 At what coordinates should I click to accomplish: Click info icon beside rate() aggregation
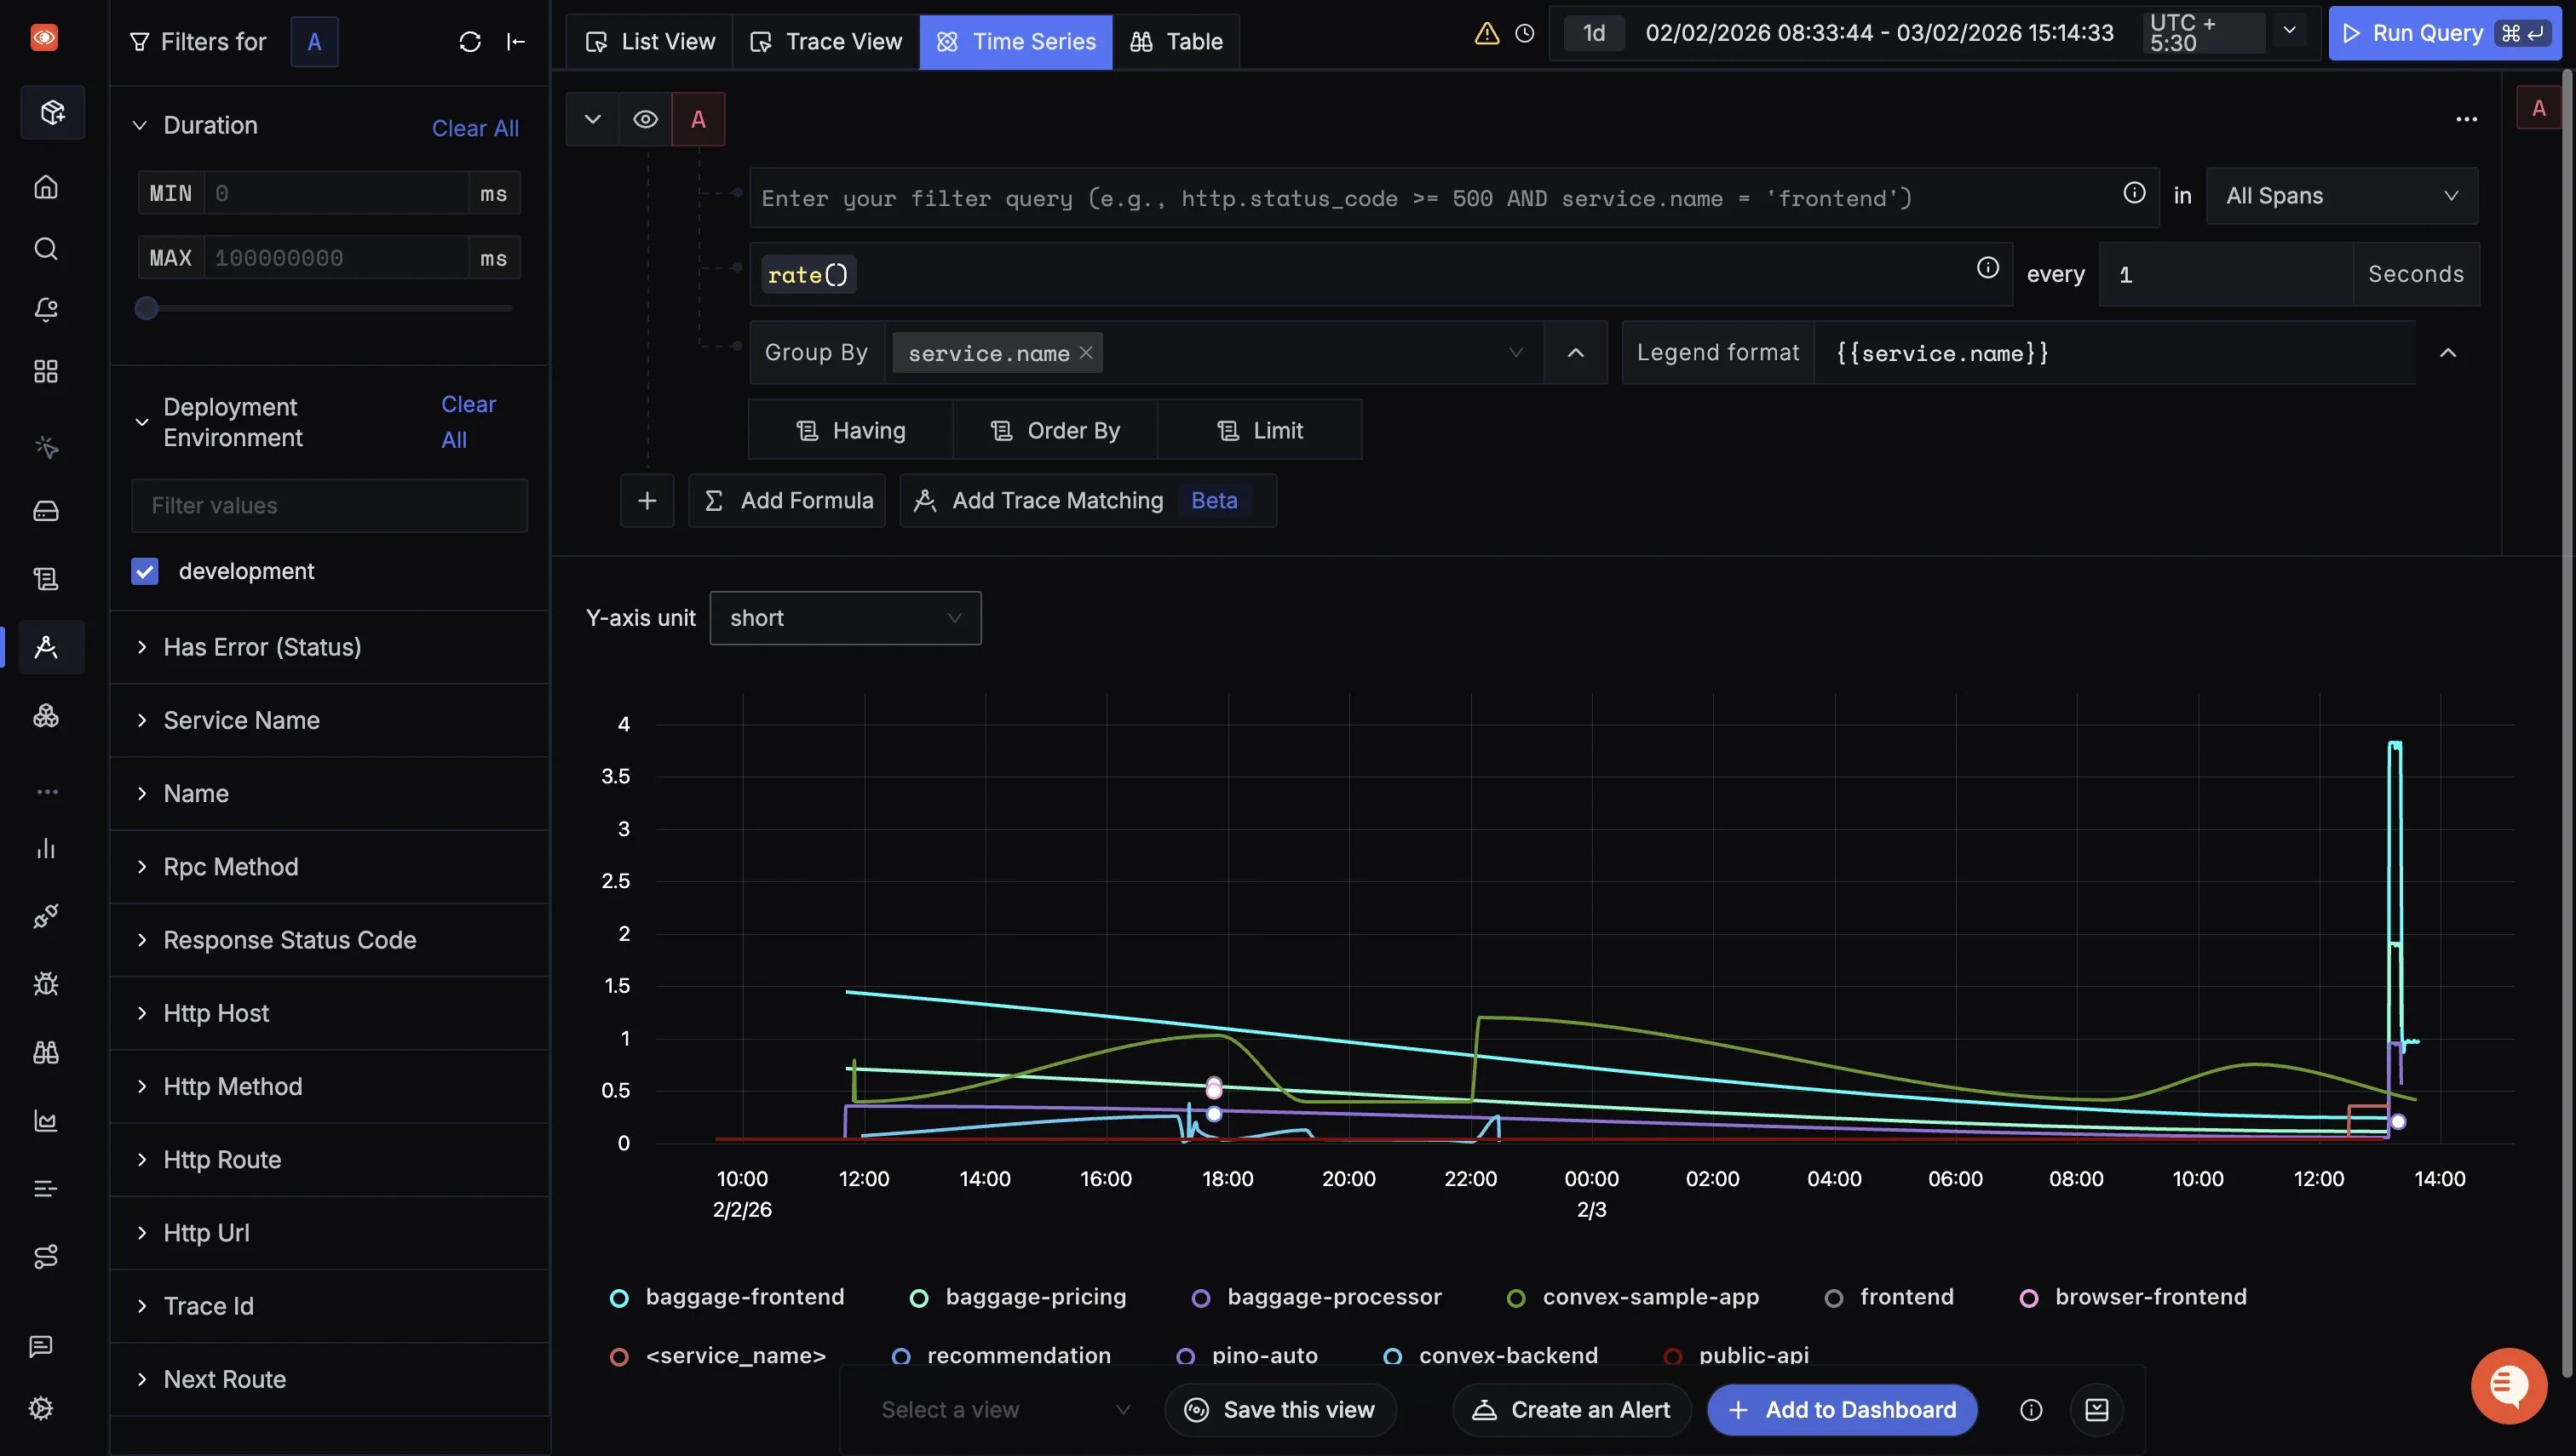[x=1987, y=268]
